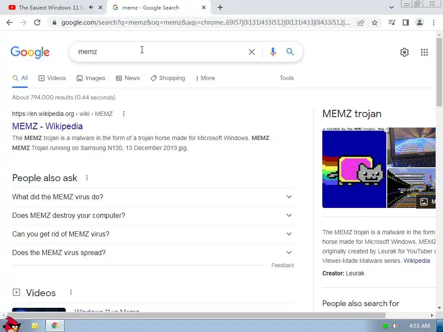Open Google settings gear
The height and width of the screenshot is (332, 443).
pyautogui.click(x=404, y=52)
